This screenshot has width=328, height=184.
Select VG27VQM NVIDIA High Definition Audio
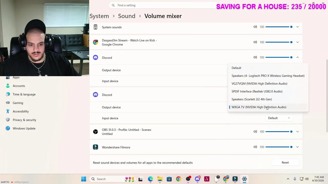268,84
